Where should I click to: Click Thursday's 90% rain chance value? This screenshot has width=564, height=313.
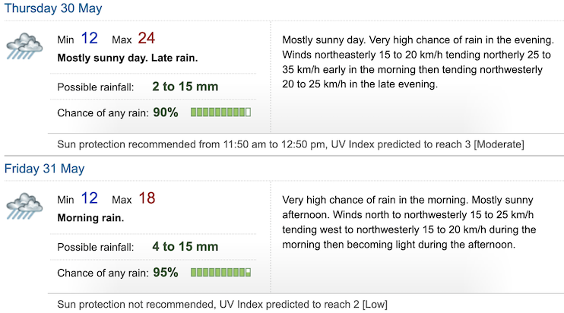click(x=166, y=112)
